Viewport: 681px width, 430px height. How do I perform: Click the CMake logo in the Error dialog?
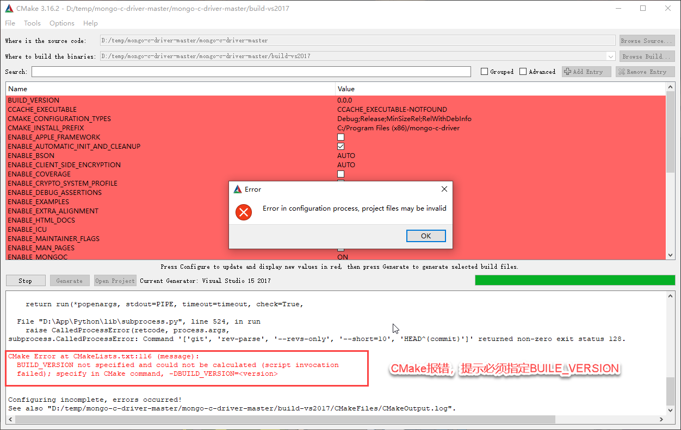[237, 189]
